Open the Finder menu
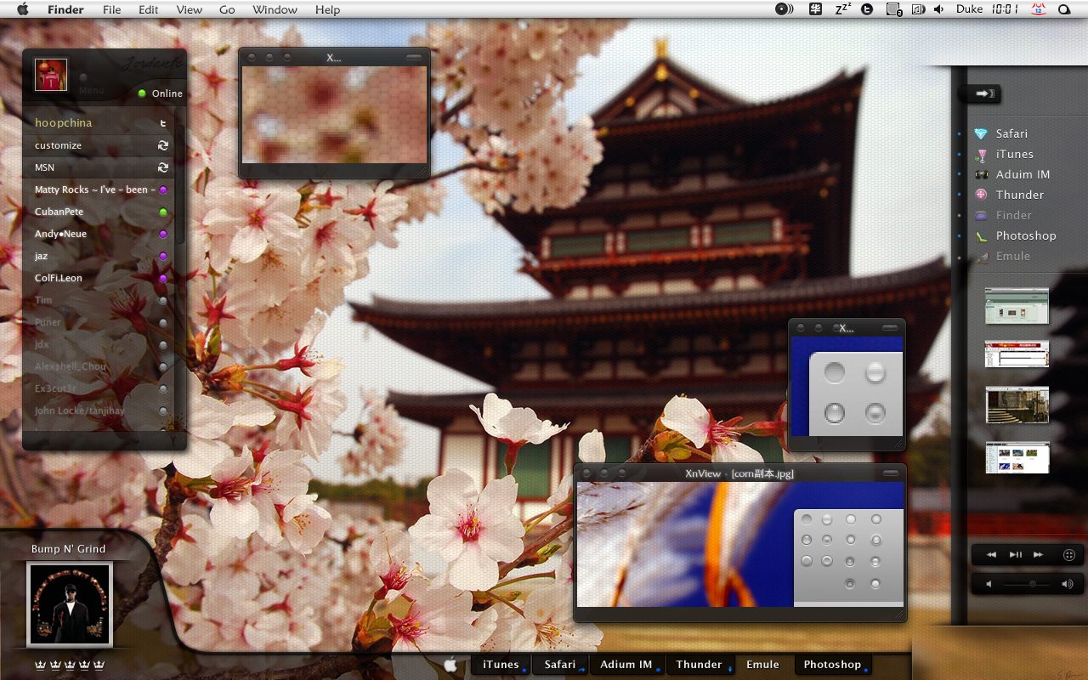The width and height of the screenshot is (1088, 680). pyautogui.click(x=65, y=10)
